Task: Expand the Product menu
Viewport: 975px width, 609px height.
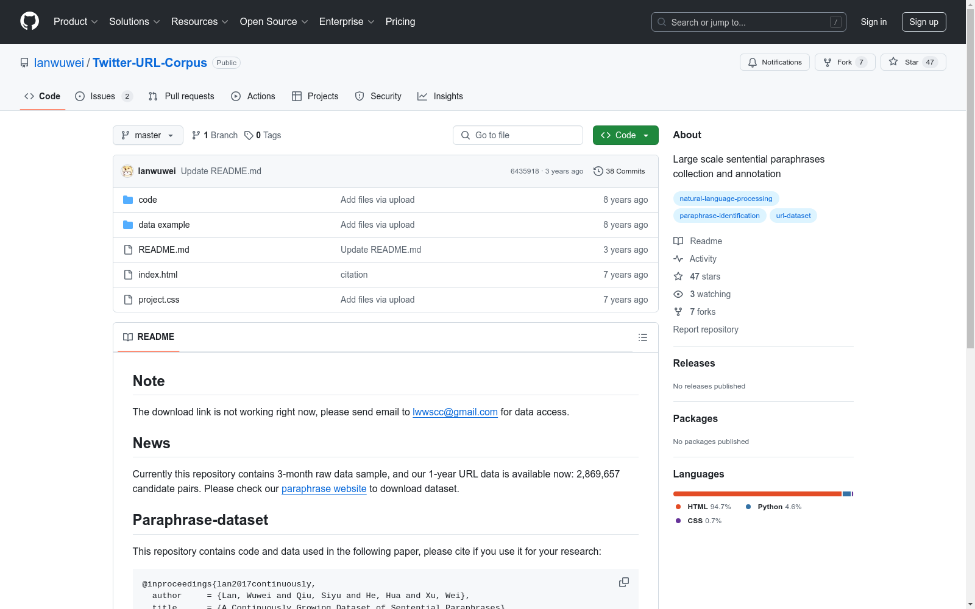Action: (76, 22)
